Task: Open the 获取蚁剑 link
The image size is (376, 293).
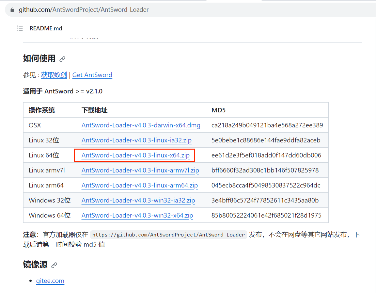Action: (x=54, y=75)
